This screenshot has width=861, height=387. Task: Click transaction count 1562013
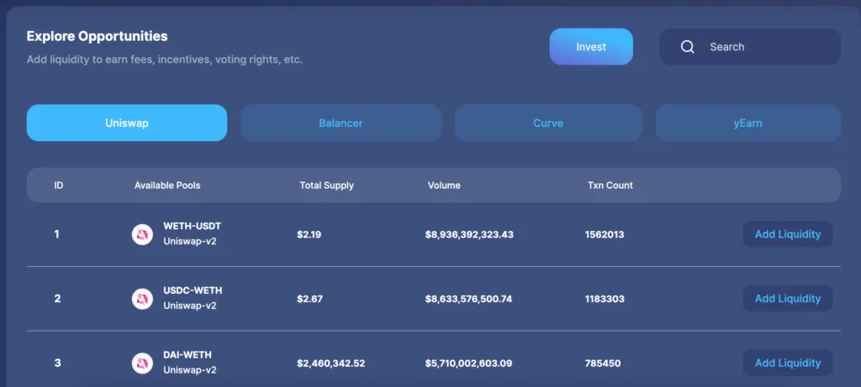click(x=605, y=234)
